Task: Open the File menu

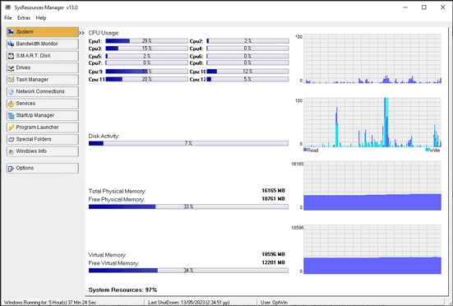Action: pyautogui.click(x=8, y=18)
